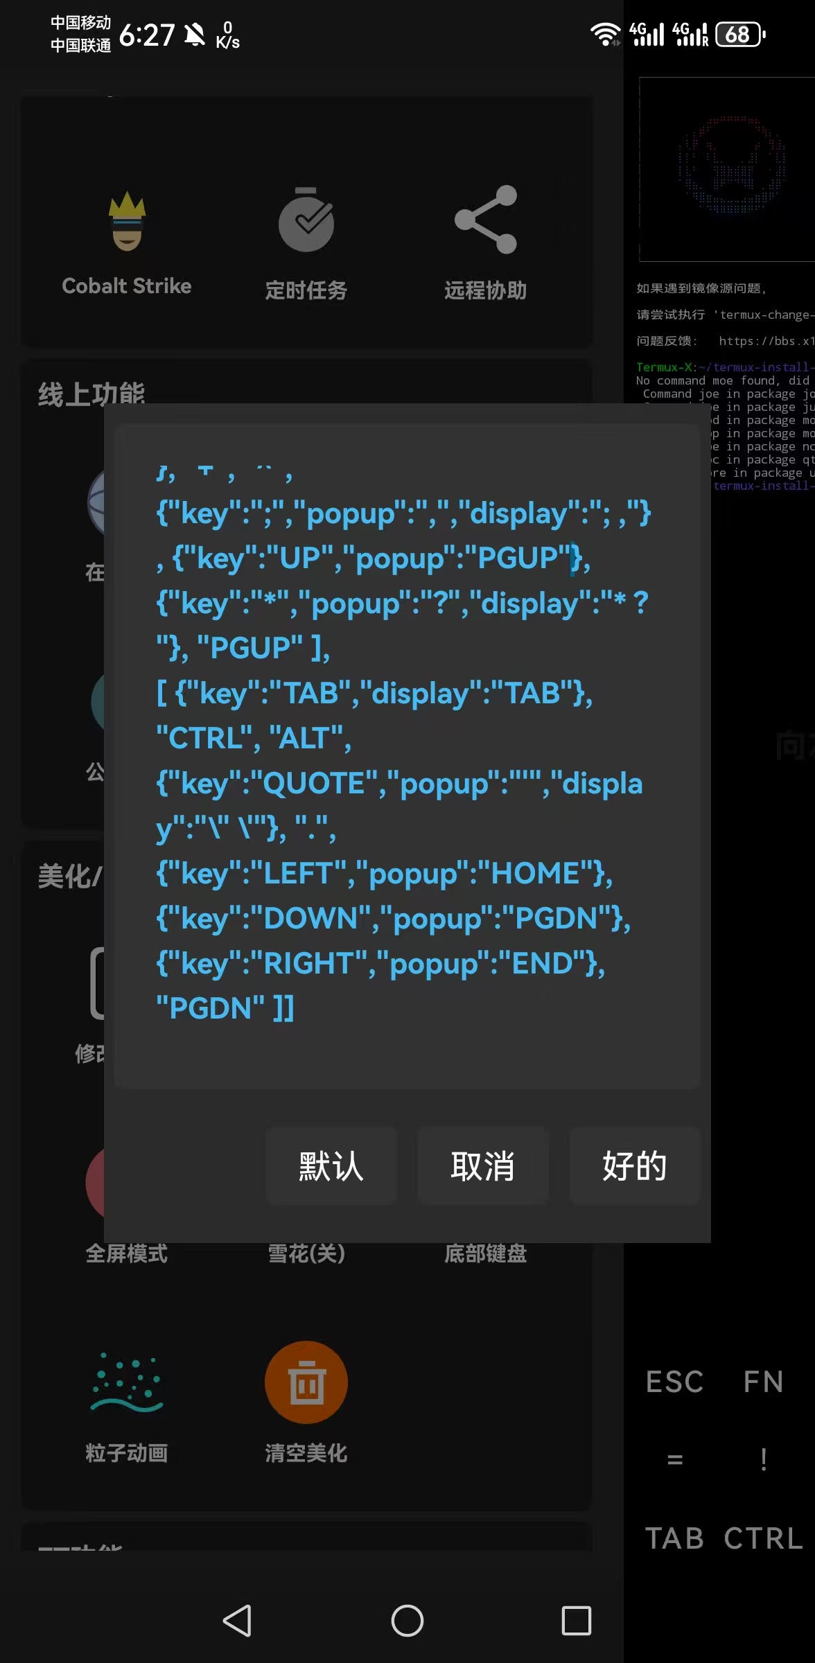
Task: Tap the 全屏模式 label
Action: coord(127,1253)
